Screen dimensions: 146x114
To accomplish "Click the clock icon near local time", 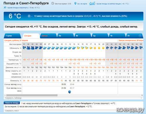I will click(x=53, y=4).
